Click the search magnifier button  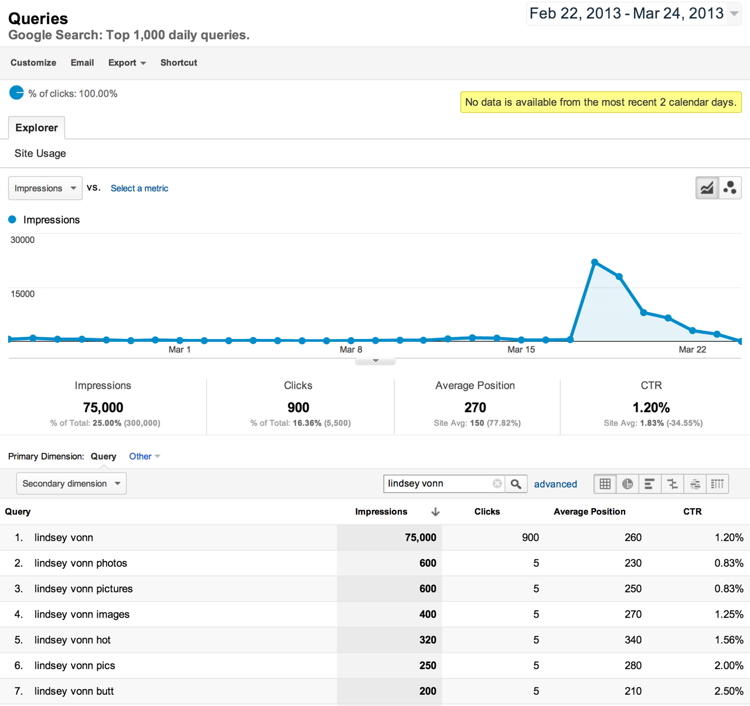(516, 484)
